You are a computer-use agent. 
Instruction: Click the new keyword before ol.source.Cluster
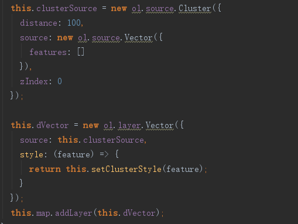click(x=119, y=9)
